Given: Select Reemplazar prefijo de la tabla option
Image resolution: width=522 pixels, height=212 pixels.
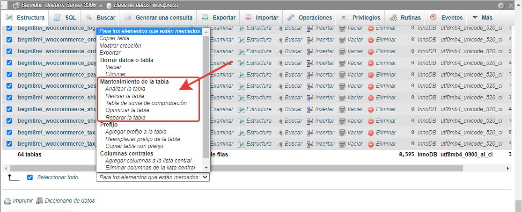Looking at the screenshot, I should [x=142, y=139].
